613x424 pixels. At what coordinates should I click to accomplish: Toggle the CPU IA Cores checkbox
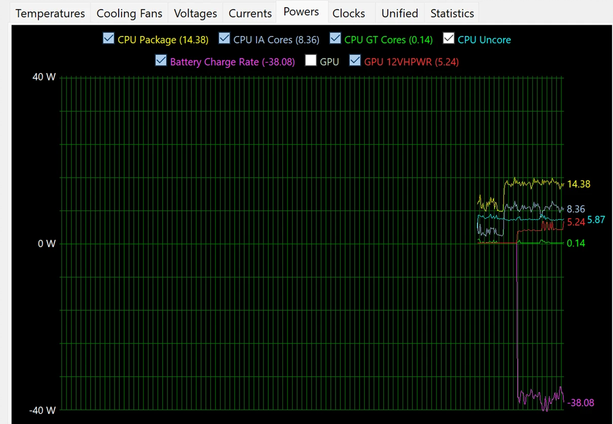pyautogui.click(x=224, y=38)
